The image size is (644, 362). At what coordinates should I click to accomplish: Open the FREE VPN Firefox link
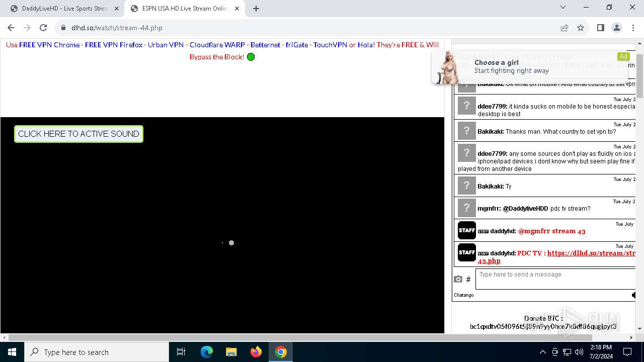114,45
